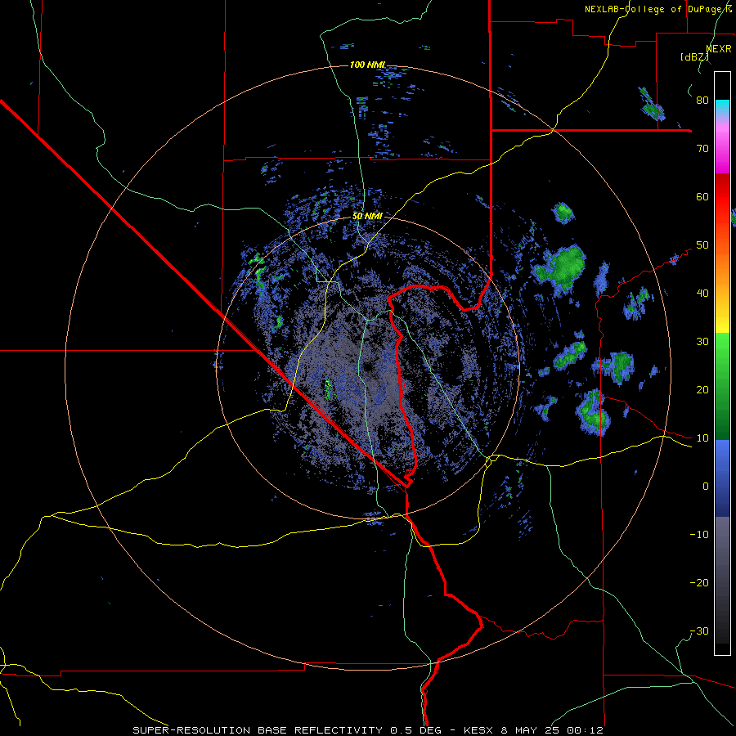The image size is (736, 736).
Task: Click the [dBZ] units label
Action: [x=694, y=57]
